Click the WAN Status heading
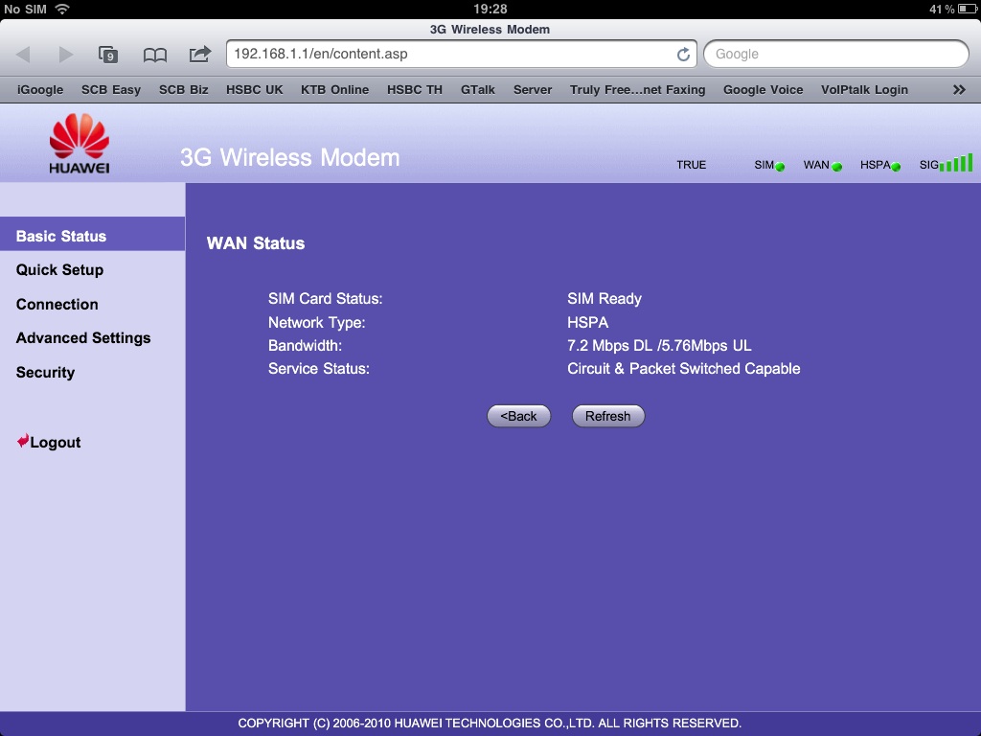The image size is (981, 736). point(256,243)
